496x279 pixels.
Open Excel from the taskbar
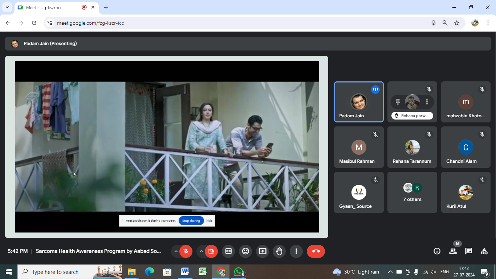[203, 272]
